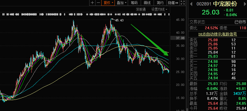Open the 复权 adjustment dropdown

(x=108, y=3)
